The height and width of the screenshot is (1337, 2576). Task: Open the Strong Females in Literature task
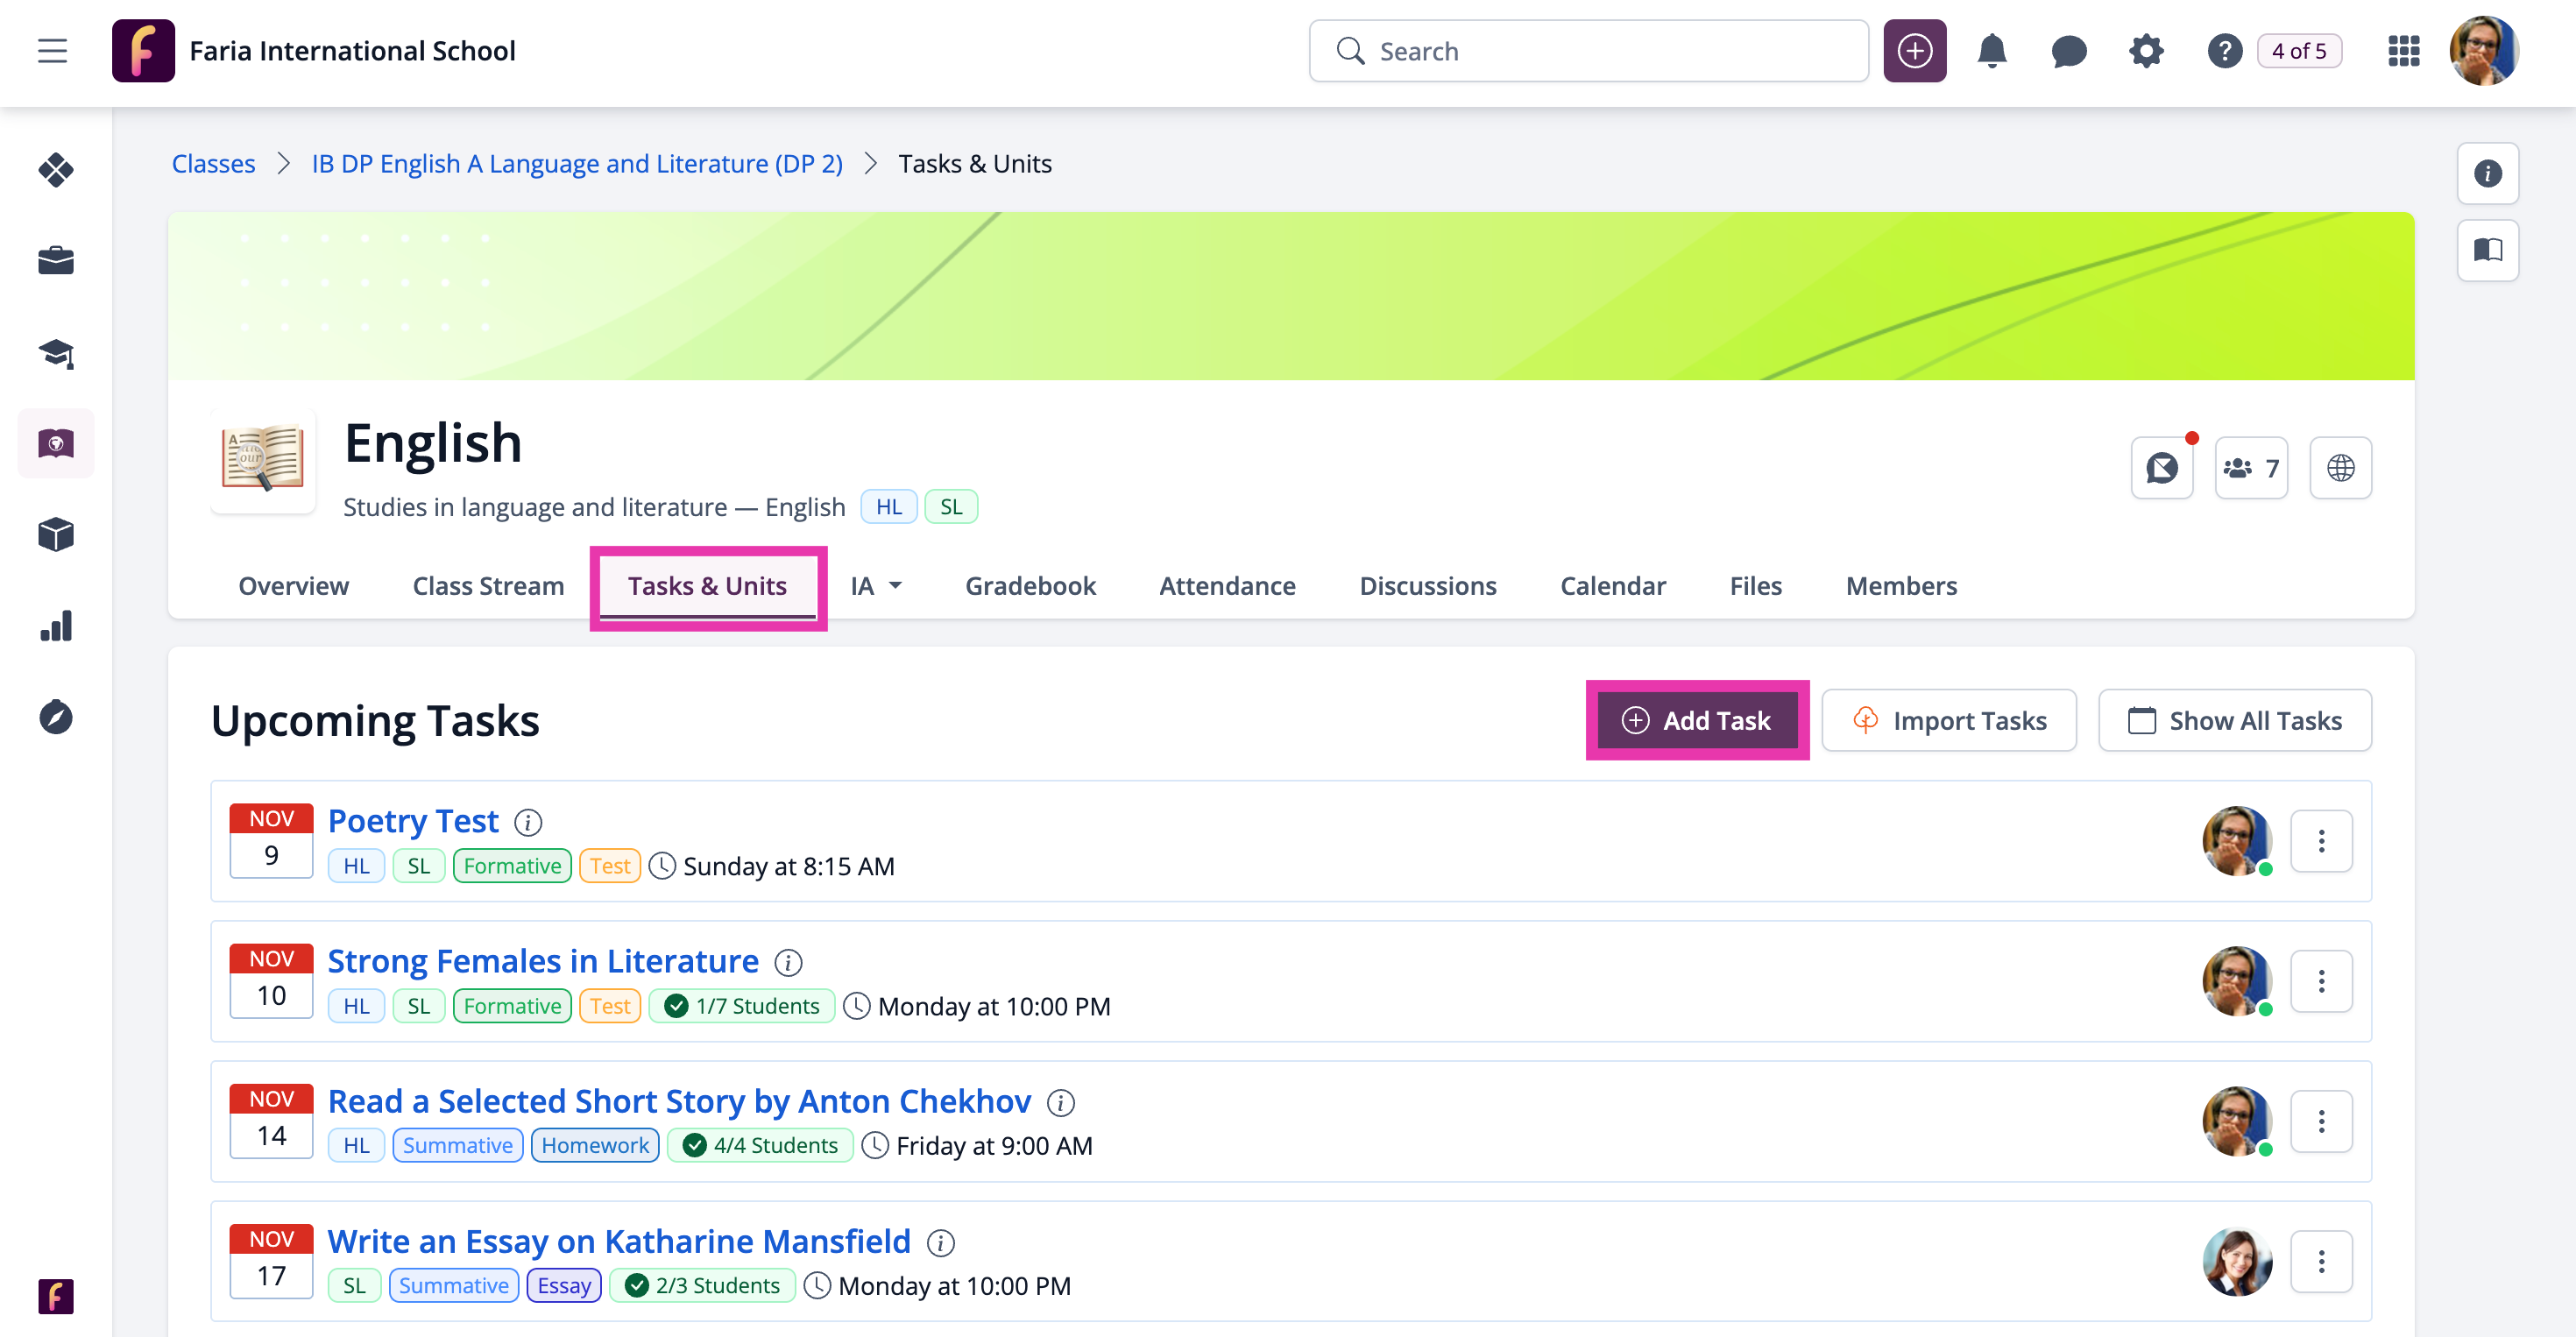pyautogui.click(x=543, y=961)
